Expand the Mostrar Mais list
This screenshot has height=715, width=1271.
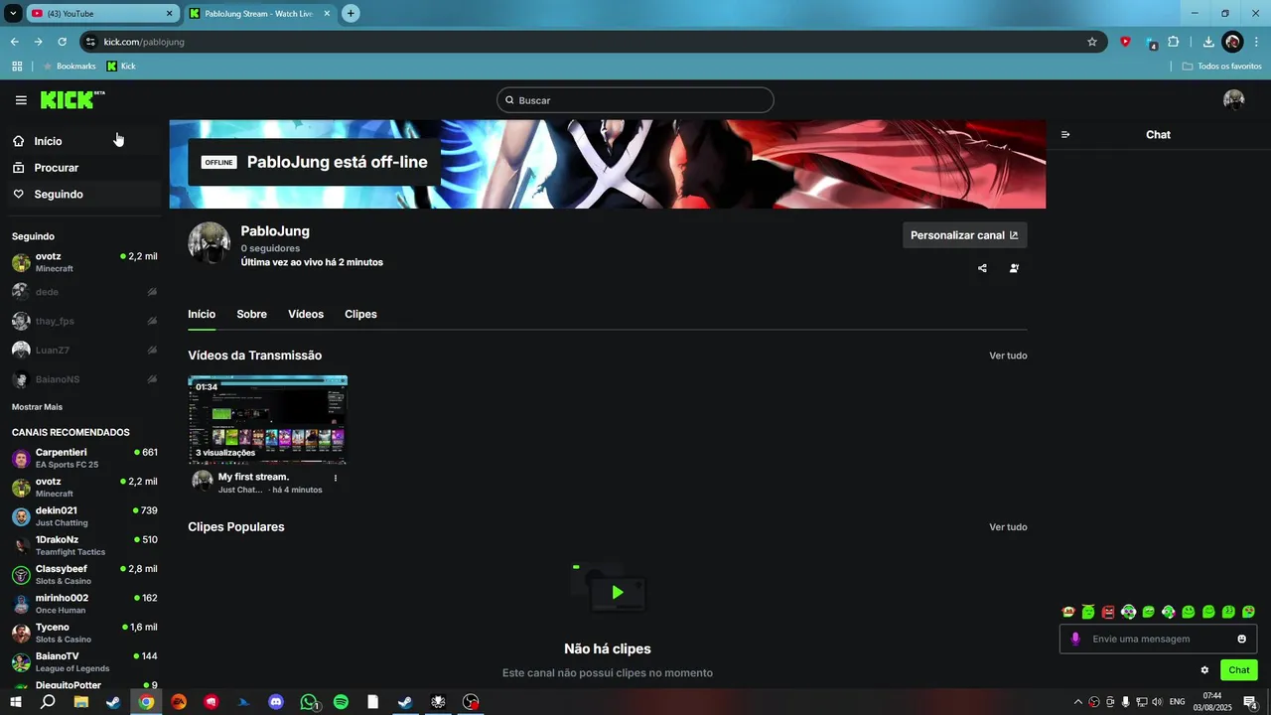[37, 407]
